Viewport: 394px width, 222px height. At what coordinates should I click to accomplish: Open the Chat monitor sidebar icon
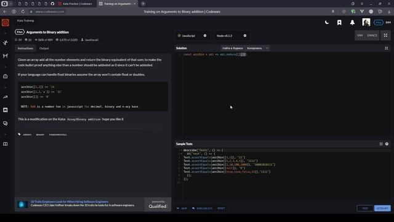tap(6, 110)
